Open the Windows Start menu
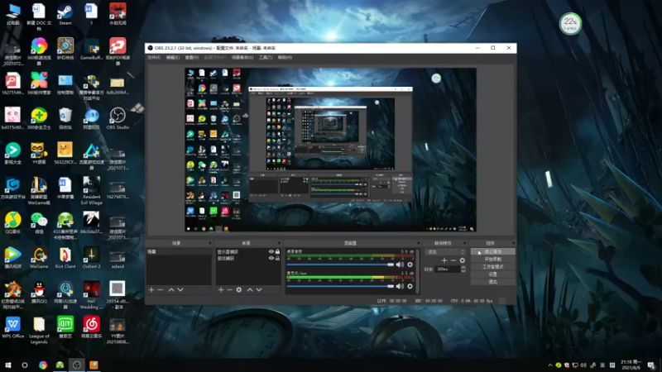The width and height of the screenshot is (662, 372). click(x=7, y=365)
